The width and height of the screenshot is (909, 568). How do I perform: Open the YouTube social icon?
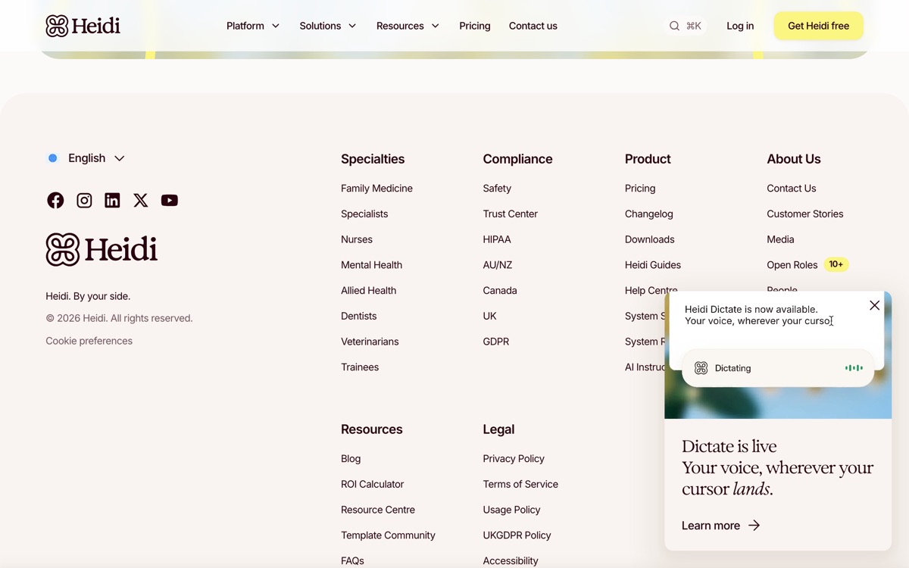[170, 200]
